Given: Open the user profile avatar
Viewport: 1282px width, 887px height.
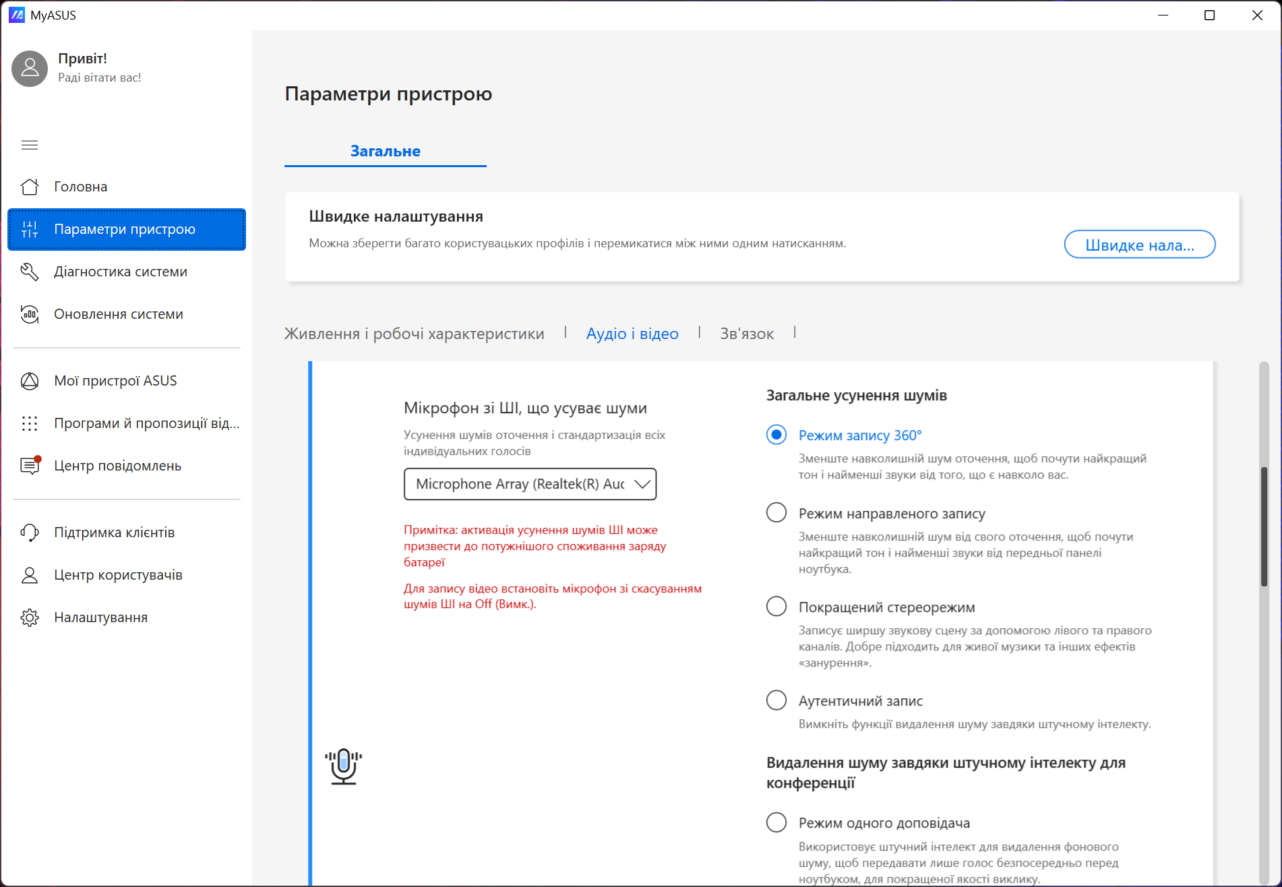Looking at the screenshot, I should coord(30,68).
